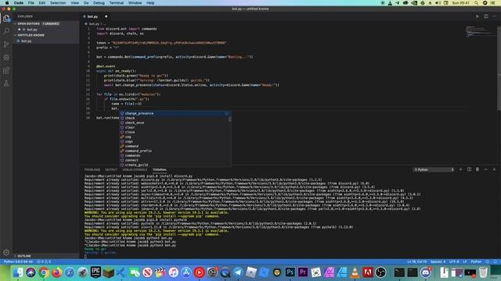
Task: Open the Search view in activity bar
Action: (x=6, y=31)
